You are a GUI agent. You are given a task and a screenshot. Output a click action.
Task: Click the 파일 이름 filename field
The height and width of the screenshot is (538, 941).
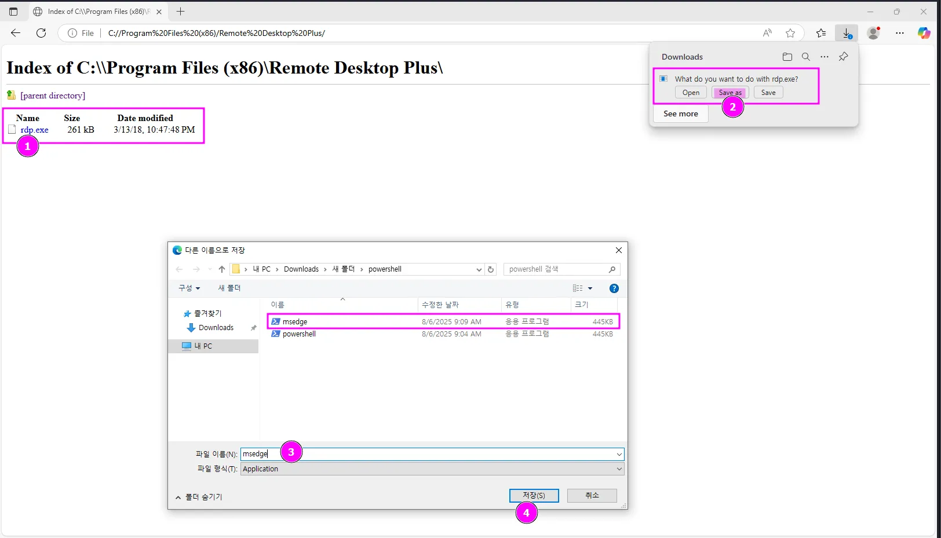[428, 454]
